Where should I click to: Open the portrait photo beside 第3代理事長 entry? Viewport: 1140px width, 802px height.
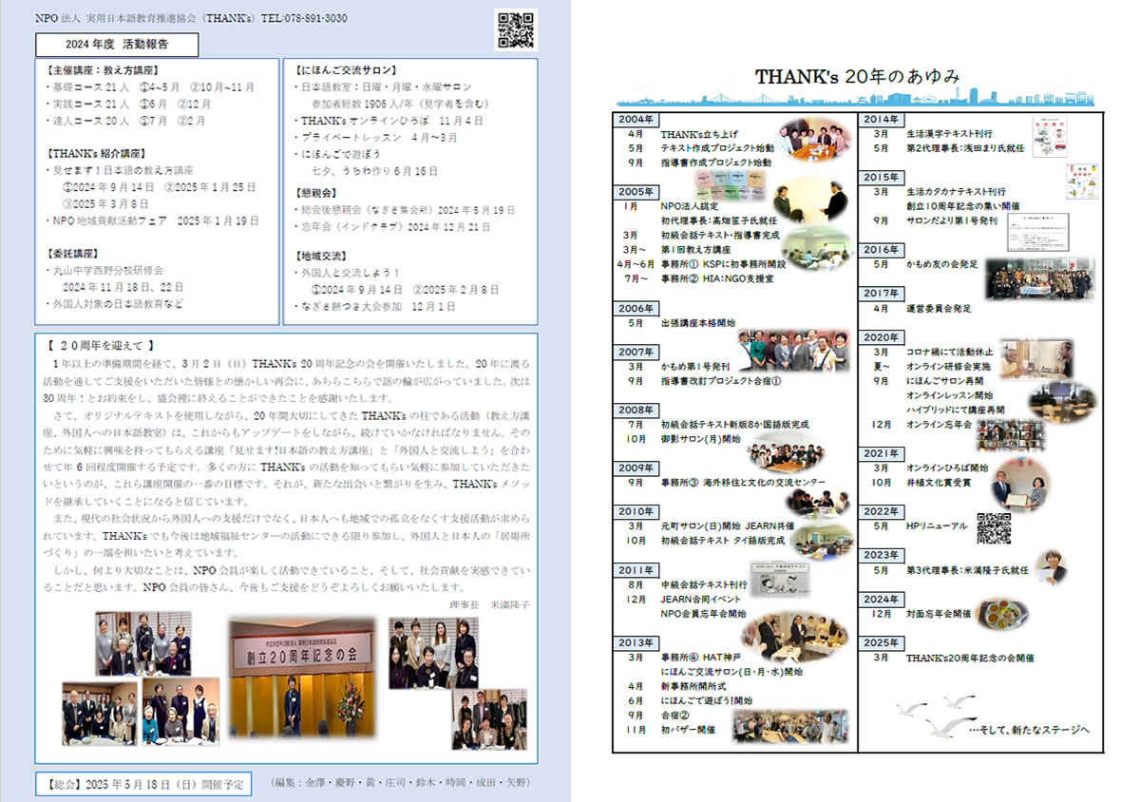click(1051, 566)
